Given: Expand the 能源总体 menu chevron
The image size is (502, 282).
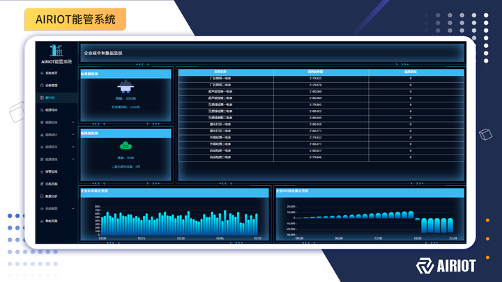Looking at the screenshot, I should point(73,122).
